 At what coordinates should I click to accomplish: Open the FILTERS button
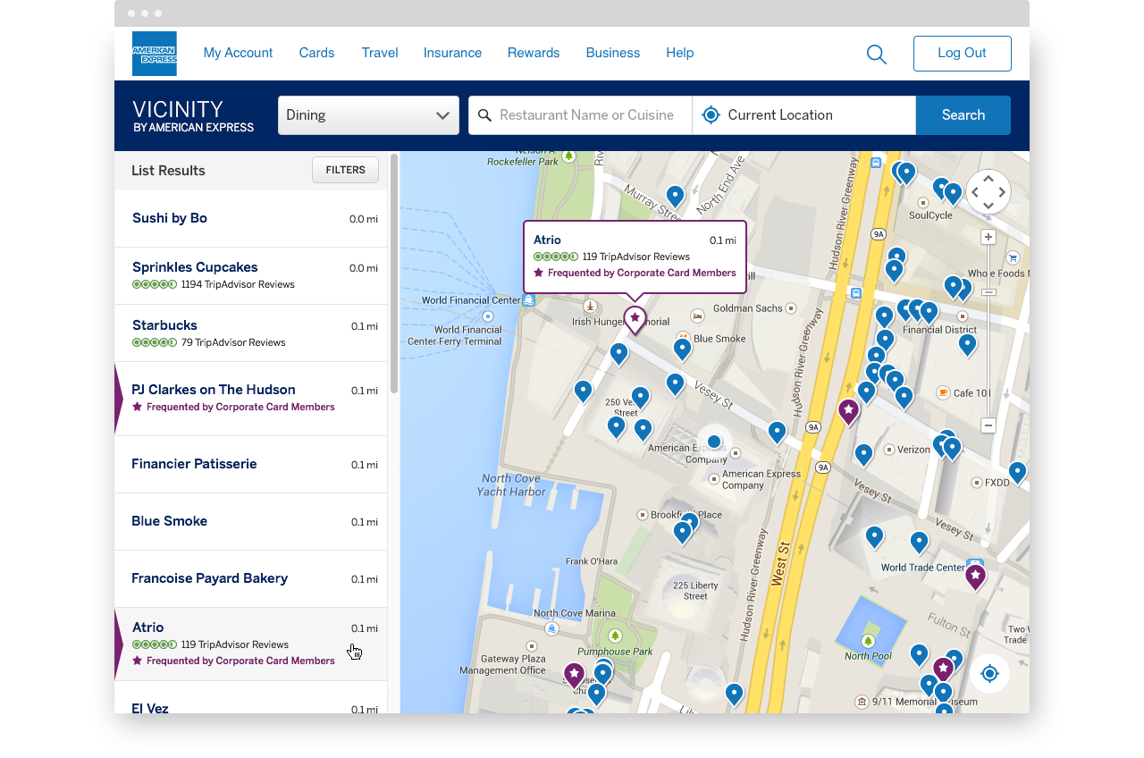tap(345, 170)
